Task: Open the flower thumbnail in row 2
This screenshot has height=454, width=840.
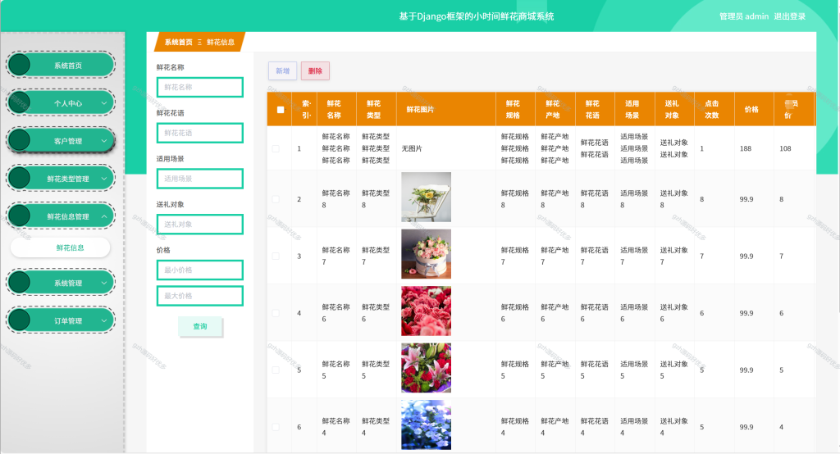Action: [426, 197]
